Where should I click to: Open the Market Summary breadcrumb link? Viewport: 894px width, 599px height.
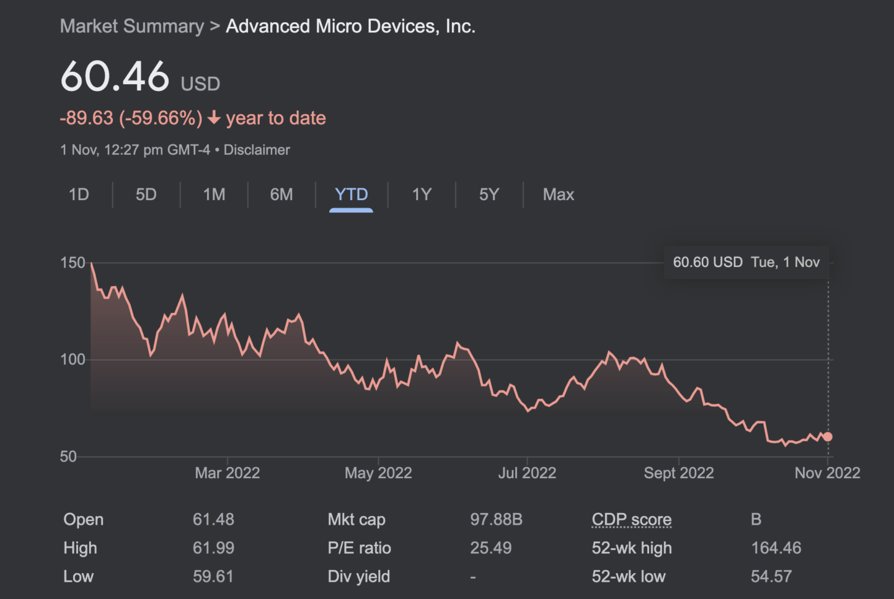tap(132, 26)
